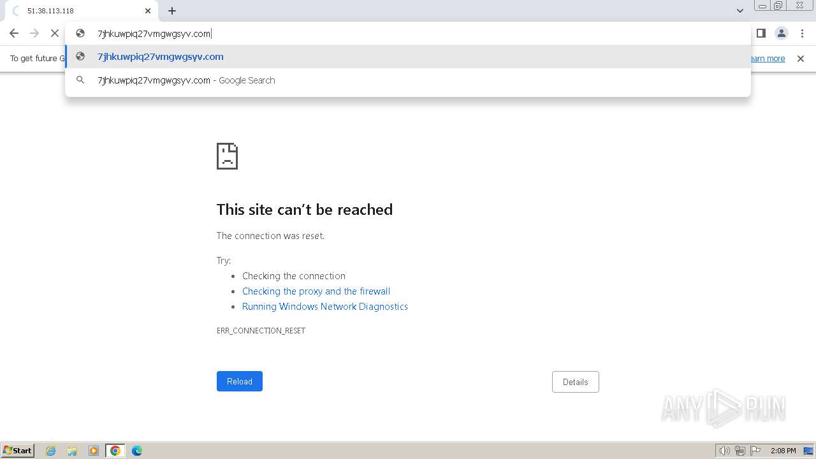This screenshot has height=459, width=816.
Task: Click ERR_CONNECTION_RESET error code text
Action: click(261, 331)
